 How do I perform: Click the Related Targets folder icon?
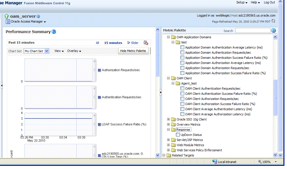169,155
